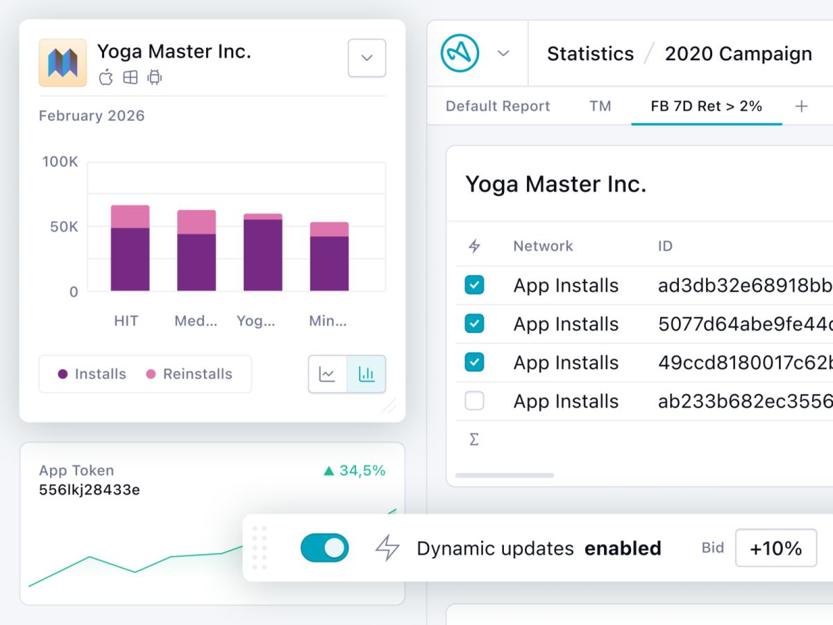The height and width of the screenshot is (625, 833).
Task: Toggle the Installs legend series
Action: tap(92, 374)
